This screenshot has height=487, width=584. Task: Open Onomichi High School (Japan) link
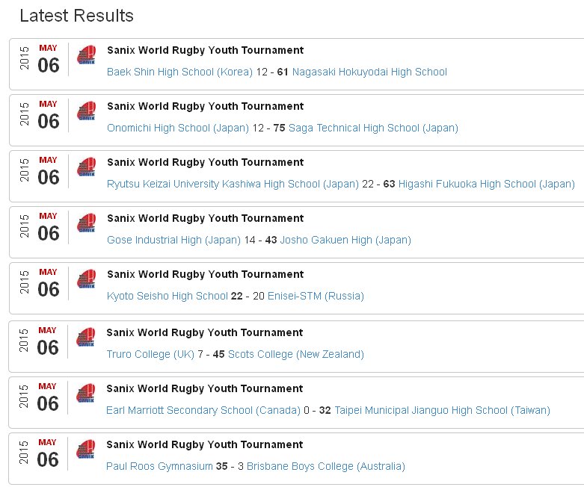click(178, 128)
